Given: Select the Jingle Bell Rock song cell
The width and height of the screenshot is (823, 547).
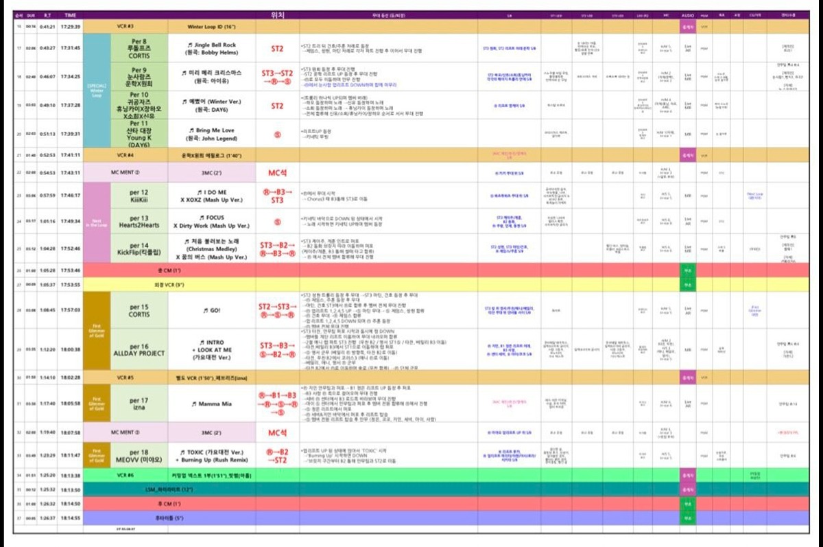Looking at the screenshot, I should pos(211,49).
